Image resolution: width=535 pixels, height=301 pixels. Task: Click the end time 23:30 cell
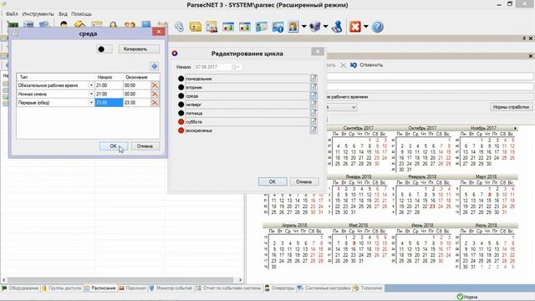pos(136,102)
